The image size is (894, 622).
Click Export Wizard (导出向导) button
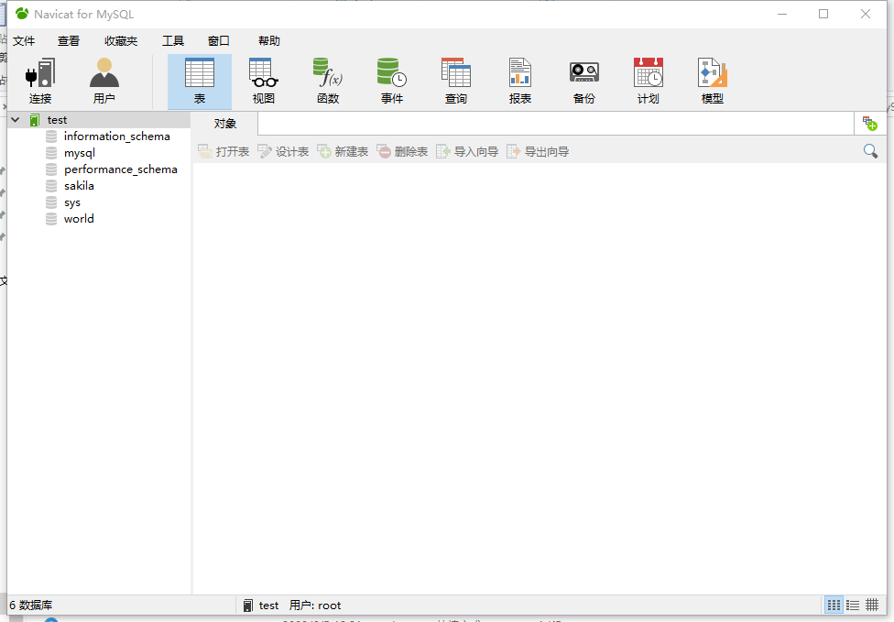(x=539, y=152)
